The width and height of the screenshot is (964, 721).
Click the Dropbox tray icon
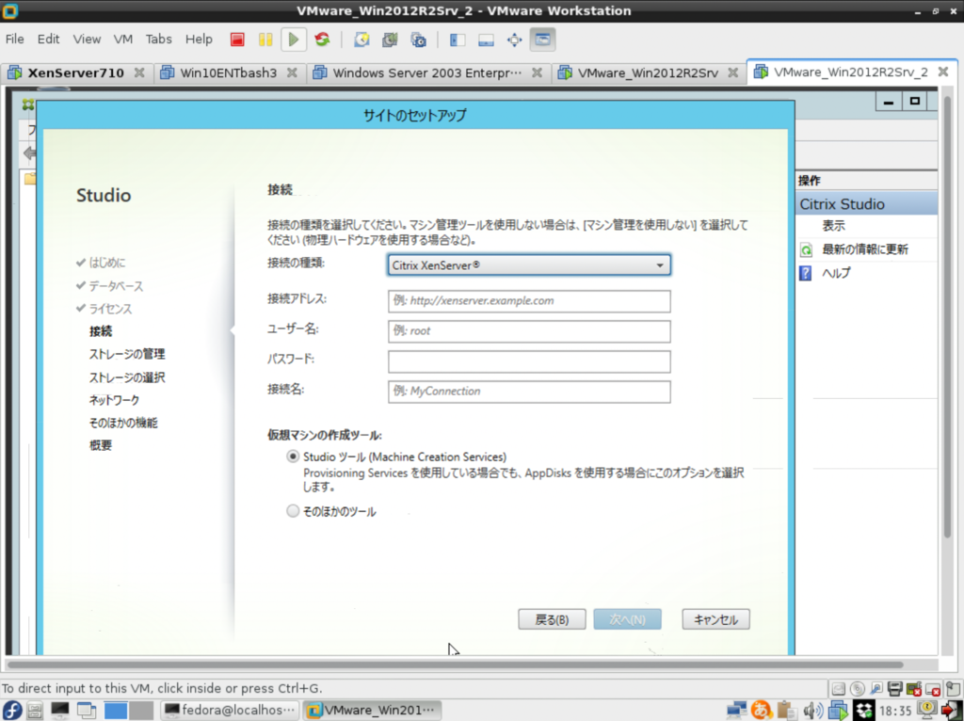click(864, 710)
